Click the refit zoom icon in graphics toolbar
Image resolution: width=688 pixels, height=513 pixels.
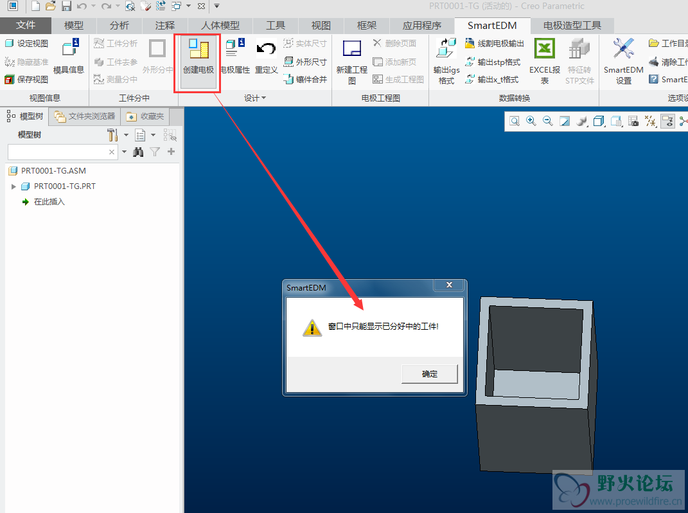(515, 121)
